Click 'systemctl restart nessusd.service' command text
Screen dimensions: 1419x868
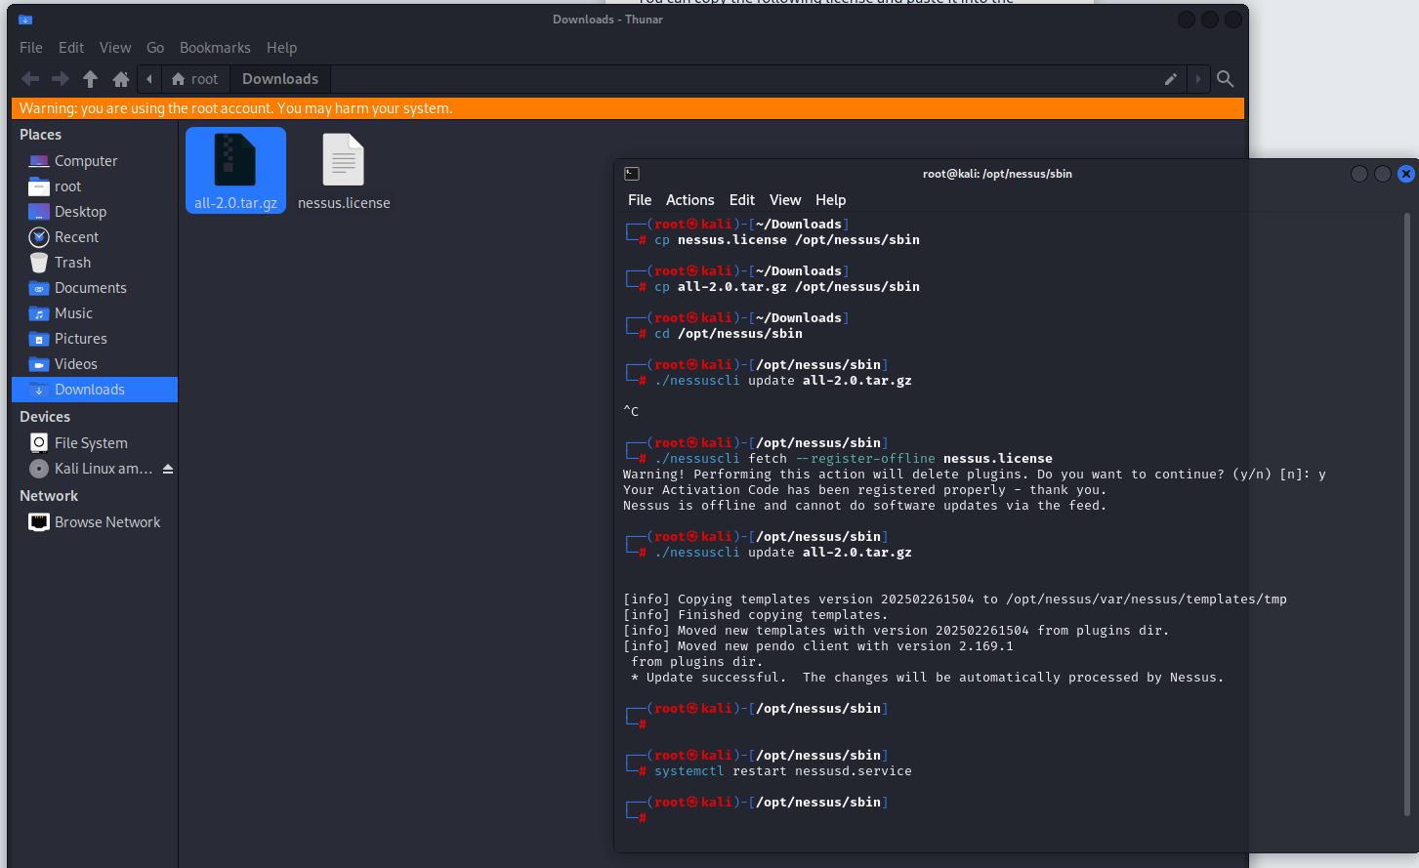(783, 771)
